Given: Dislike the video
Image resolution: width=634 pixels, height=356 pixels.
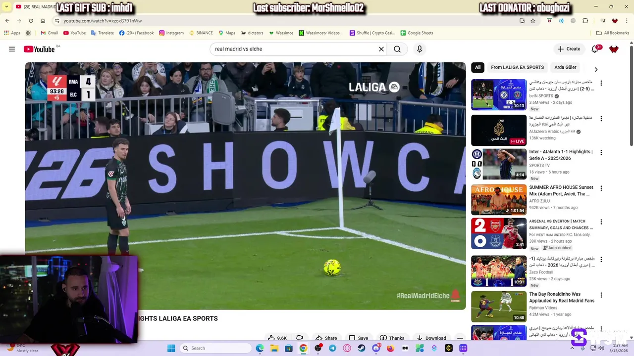Looking at the screenshot, I should pyautogui.click(x=300, y=338).
